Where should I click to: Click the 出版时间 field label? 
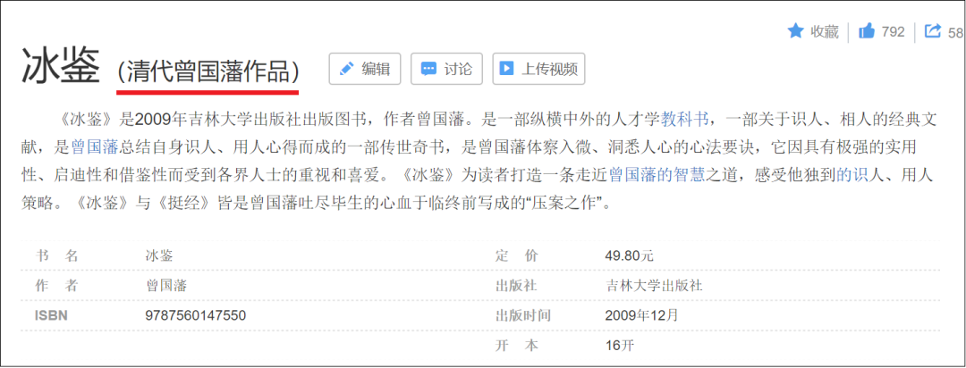522,315
